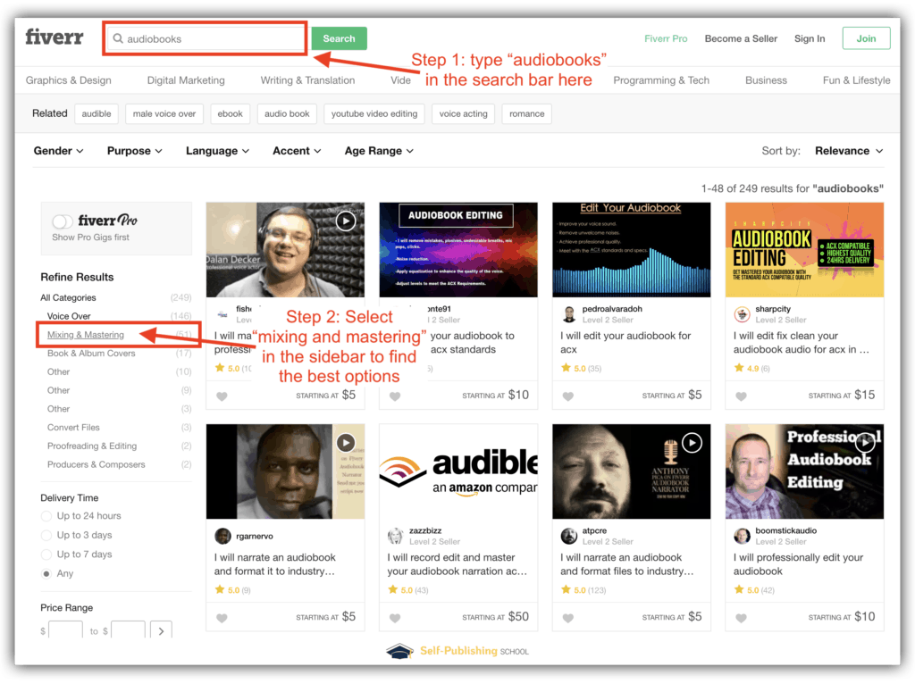
Task: Open the Accent filter dropdown
Action: point(297,150)
